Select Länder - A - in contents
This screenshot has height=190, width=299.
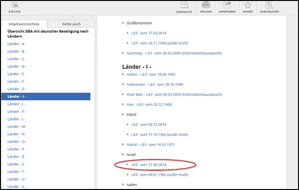(x=17, y=44)
